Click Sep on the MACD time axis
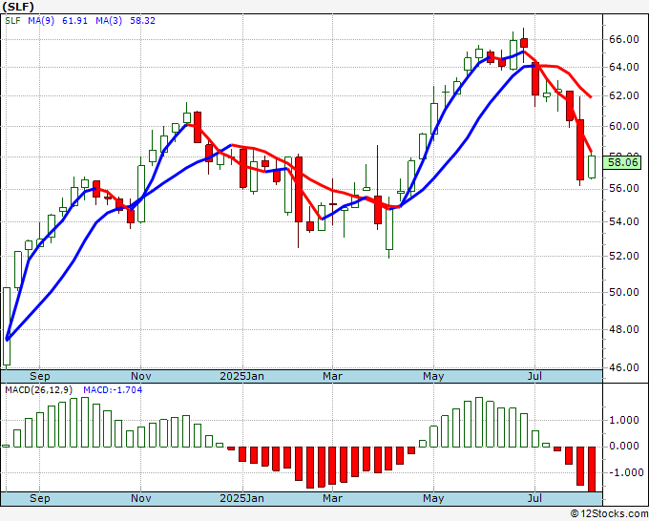The width and height of the screenshot is (649, 521). (40, 498)
